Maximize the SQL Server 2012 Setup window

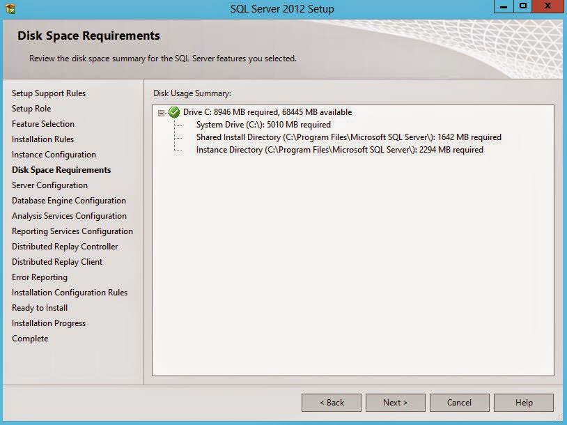(523, 6)
